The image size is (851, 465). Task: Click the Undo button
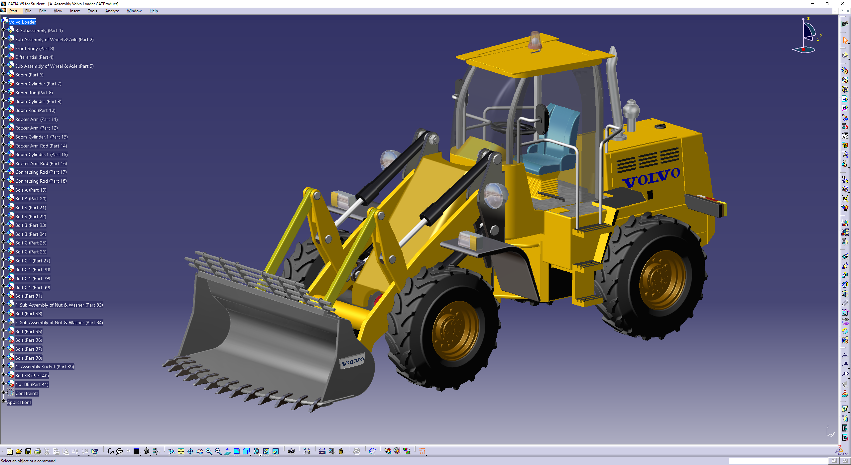coord(75,451)
